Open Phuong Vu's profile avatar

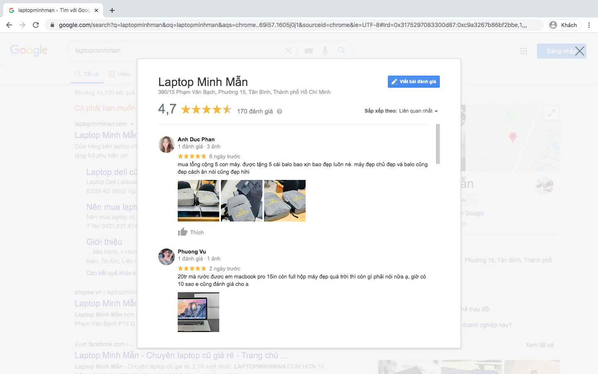pyautogui.click(x=166, y=257)
